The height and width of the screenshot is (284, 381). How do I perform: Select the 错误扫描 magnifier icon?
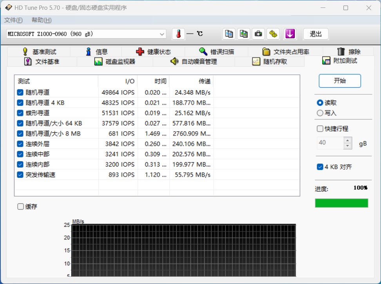[203, 51]
